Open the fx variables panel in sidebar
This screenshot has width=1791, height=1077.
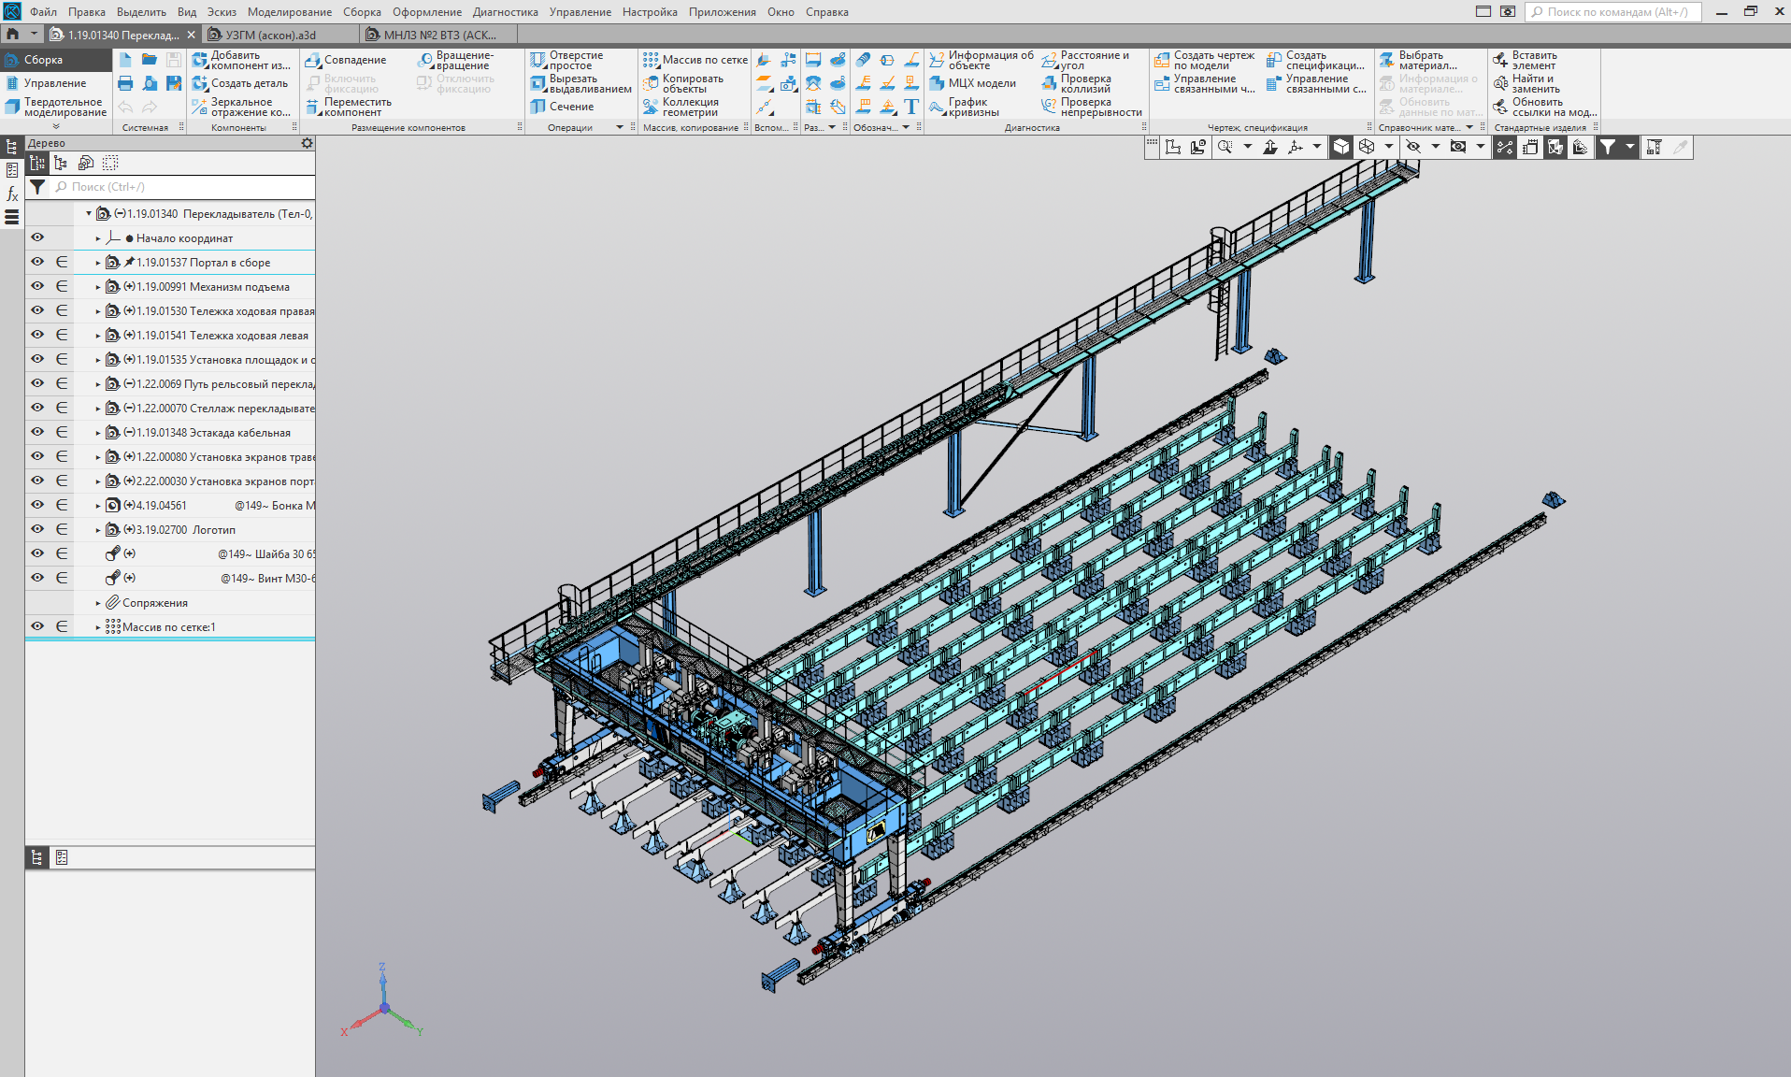(x=12, y=194)
